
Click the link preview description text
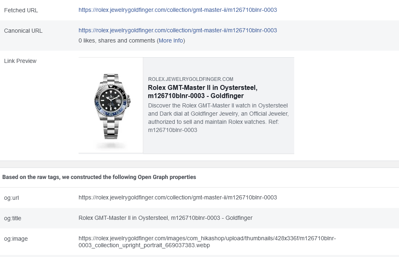point(218,118)
